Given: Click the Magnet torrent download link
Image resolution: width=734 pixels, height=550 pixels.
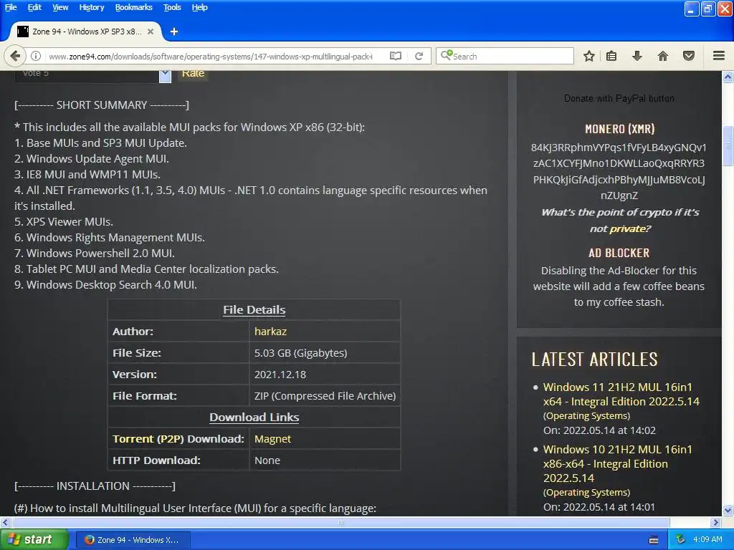Looking at the screenshot, I should (x=272, y=439).
